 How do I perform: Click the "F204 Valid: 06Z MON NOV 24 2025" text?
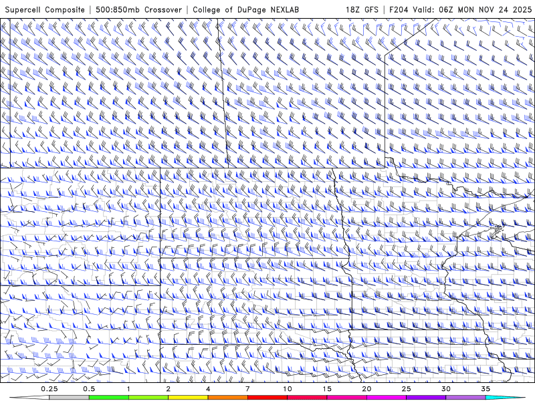click(461, 10)
